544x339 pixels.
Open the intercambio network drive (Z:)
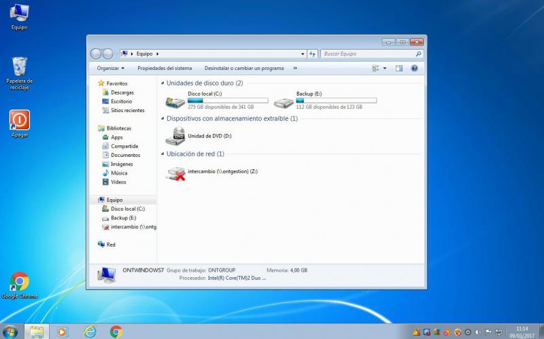tap(175, 173)
